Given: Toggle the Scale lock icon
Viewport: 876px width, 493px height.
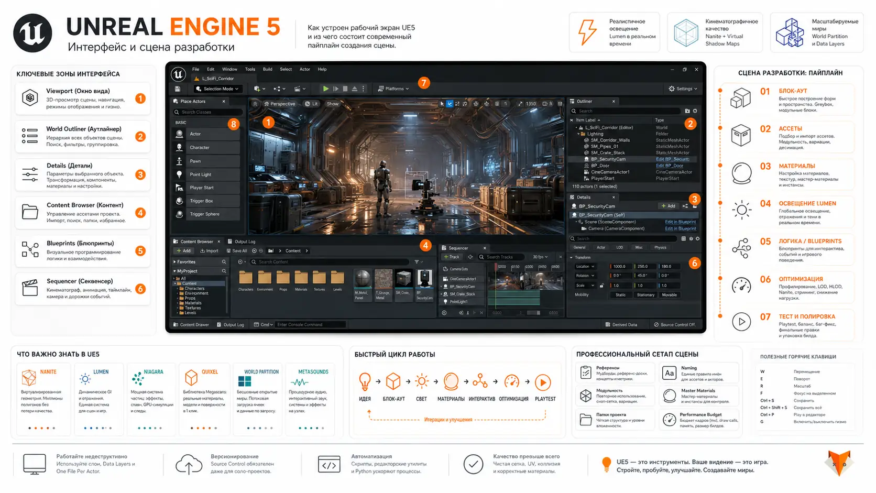Looking at the screenshot, I should click(x=601, y=286).
